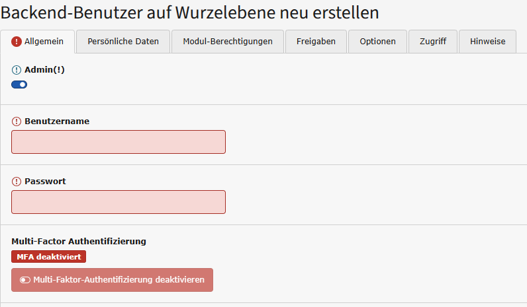The width and height of the screenshot is (527, 307).
Task: Toggle the Admin(!) switch
Action: click(19, 85)
